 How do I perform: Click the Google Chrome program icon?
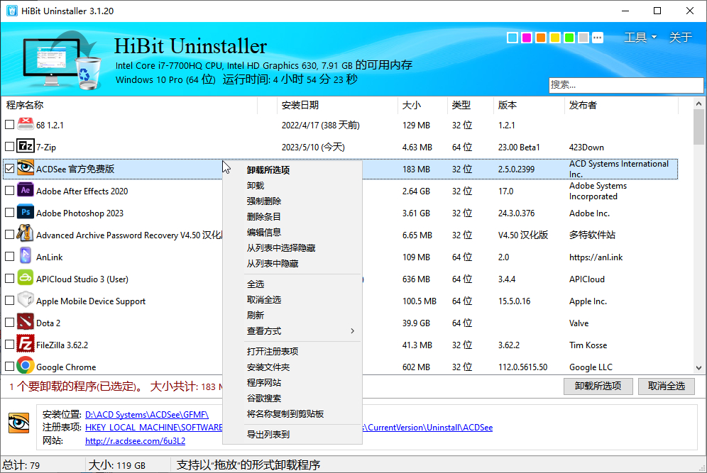[x=26, y=366]
